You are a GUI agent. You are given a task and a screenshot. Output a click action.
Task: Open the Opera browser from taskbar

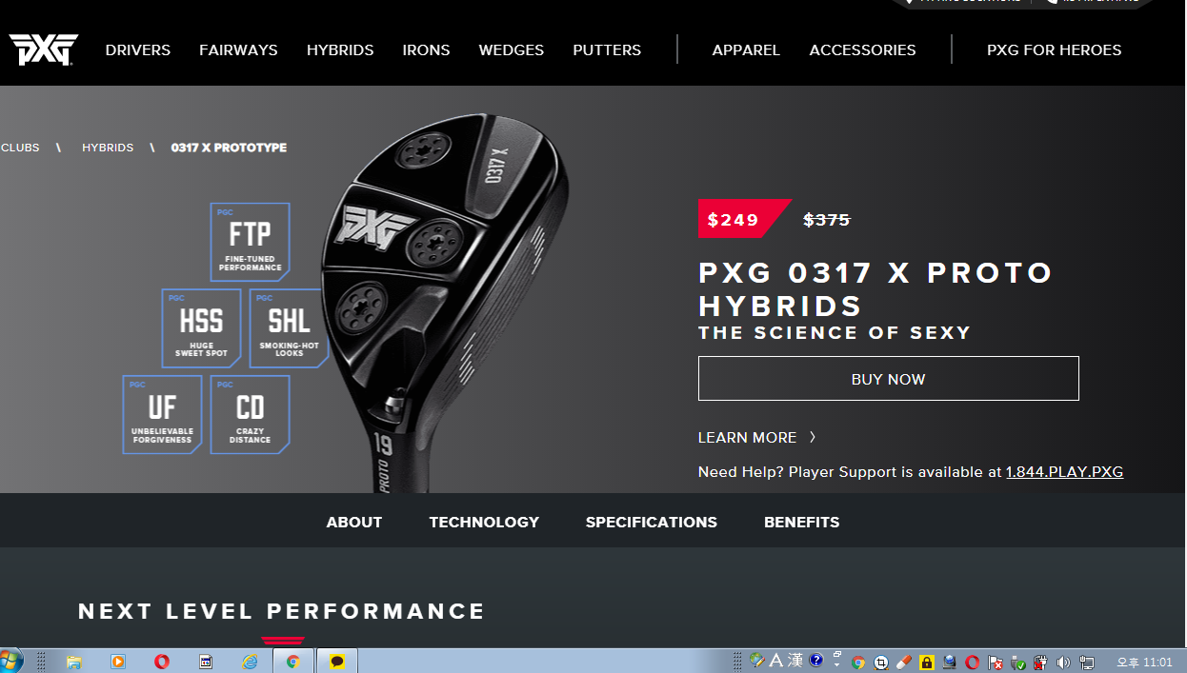click(162, 662)
